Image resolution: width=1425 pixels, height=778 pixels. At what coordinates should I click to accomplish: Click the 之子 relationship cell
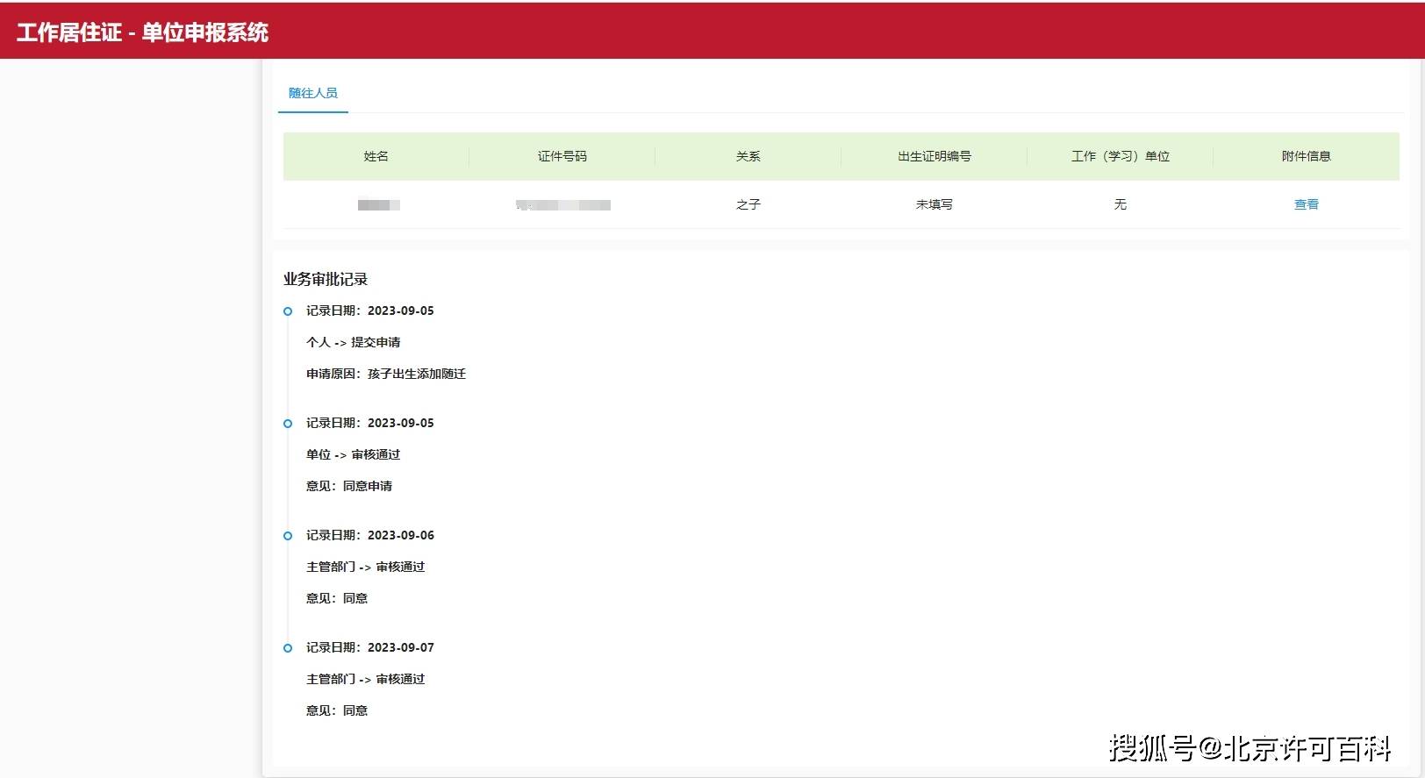pyautogui.click(x=748, y=204)
